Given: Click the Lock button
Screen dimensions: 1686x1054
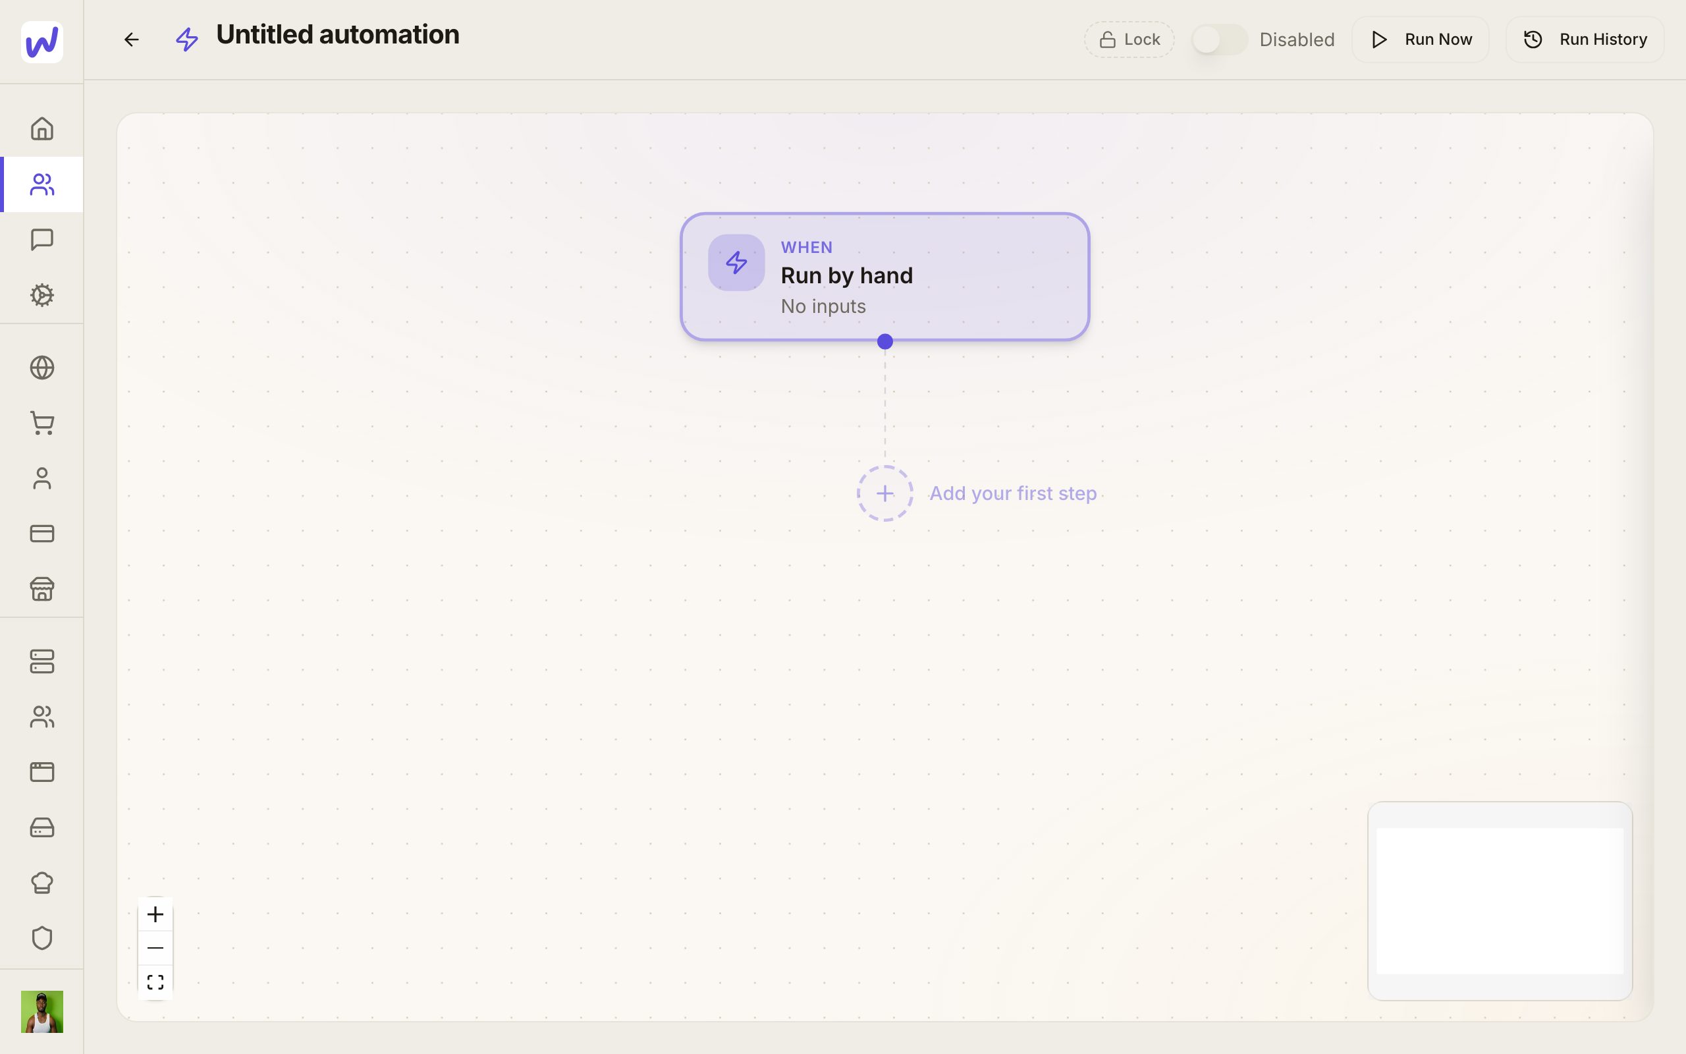Looking at the screenshot, I should point(1129,40).
